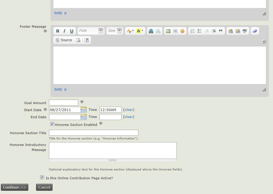This screenshot has width=273, height=194.
Task: Insert a link using the link icon
Action: [x=151, y=31]
